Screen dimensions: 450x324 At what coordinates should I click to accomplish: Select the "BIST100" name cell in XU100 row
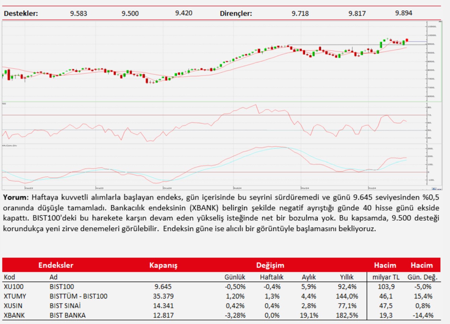pyautogui.click(x=62, y=287)
